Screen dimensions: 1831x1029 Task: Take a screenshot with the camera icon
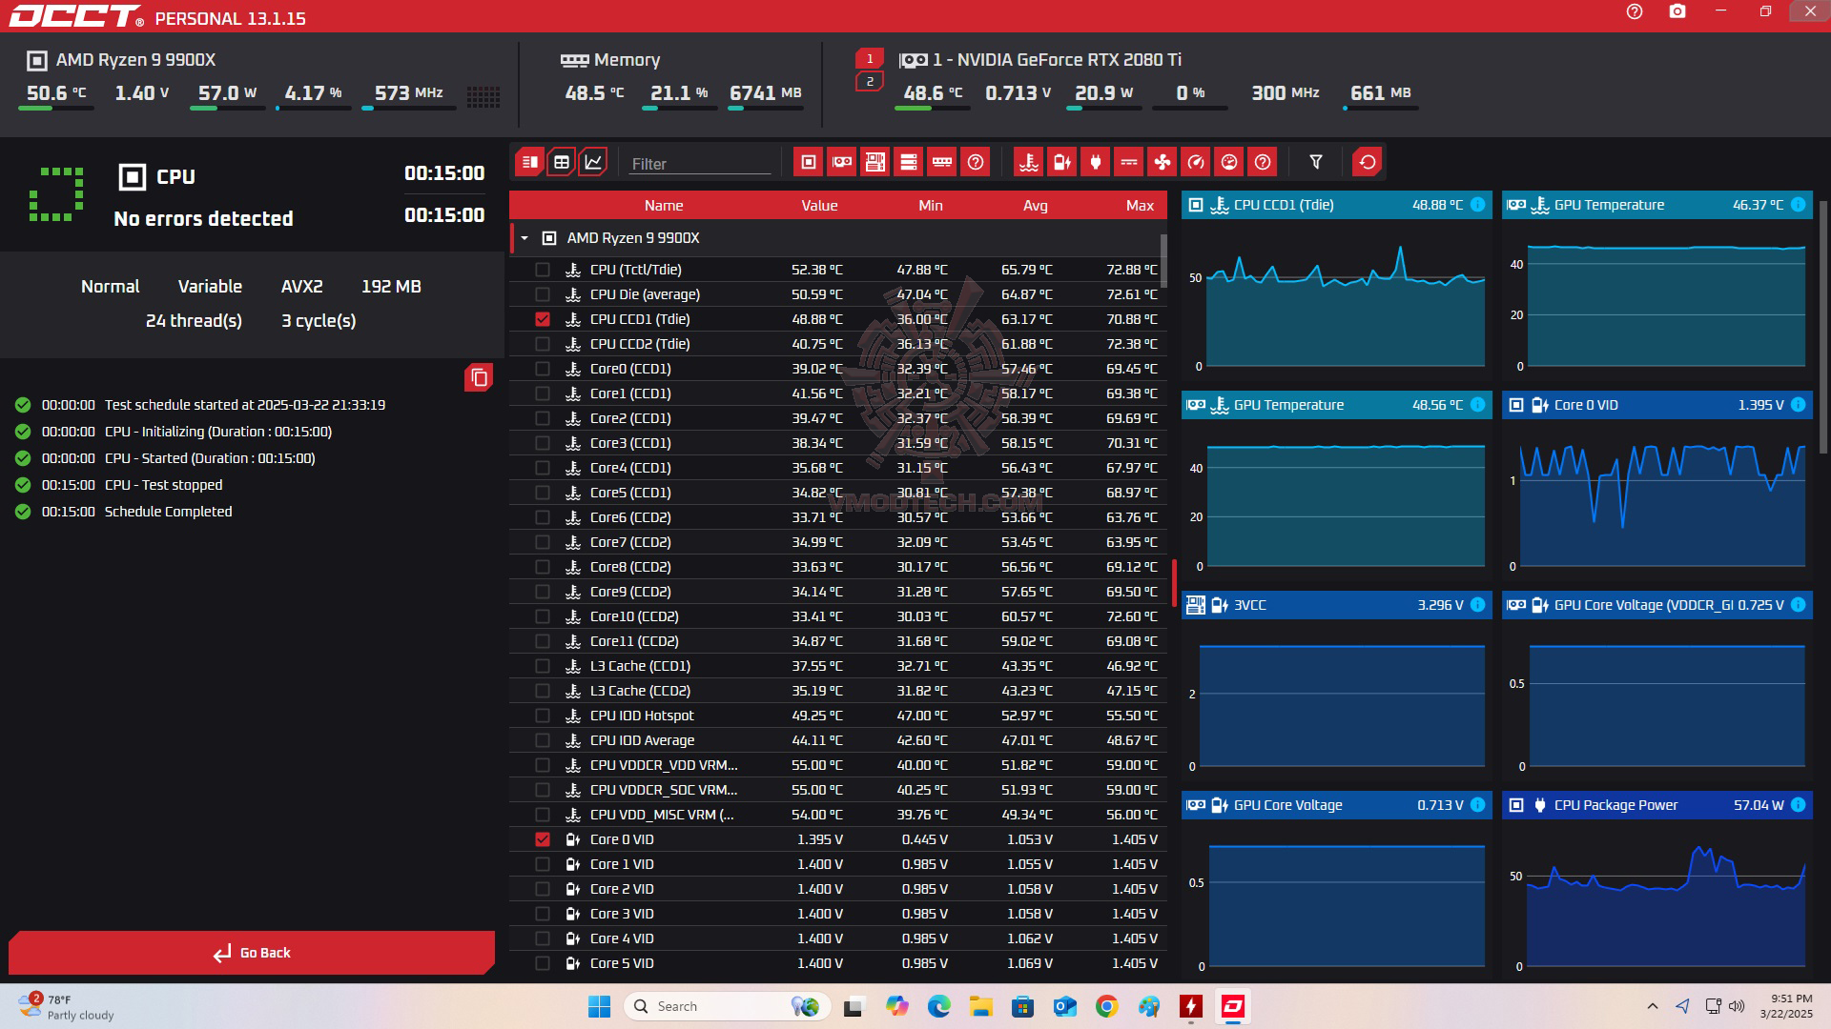(1677, 11)
